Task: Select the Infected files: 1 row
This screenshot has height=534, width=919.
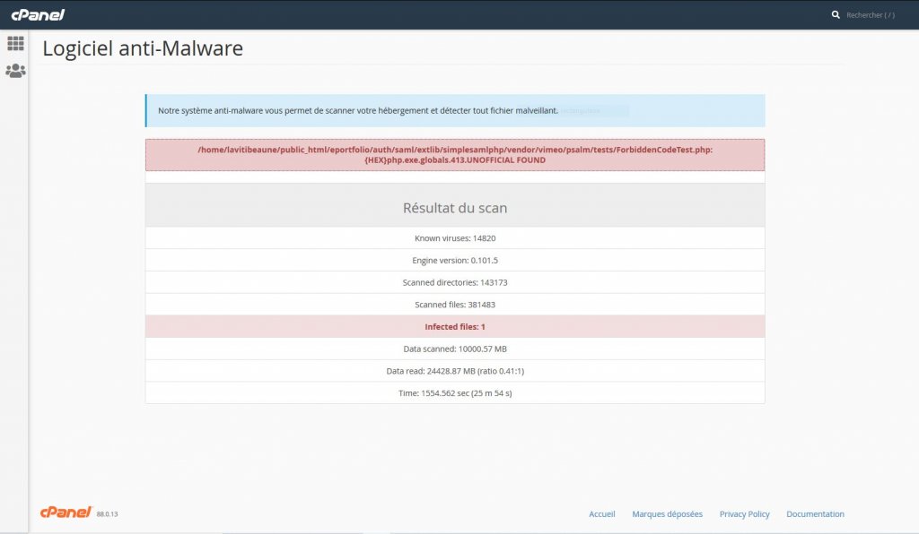Action: (455, 327)
